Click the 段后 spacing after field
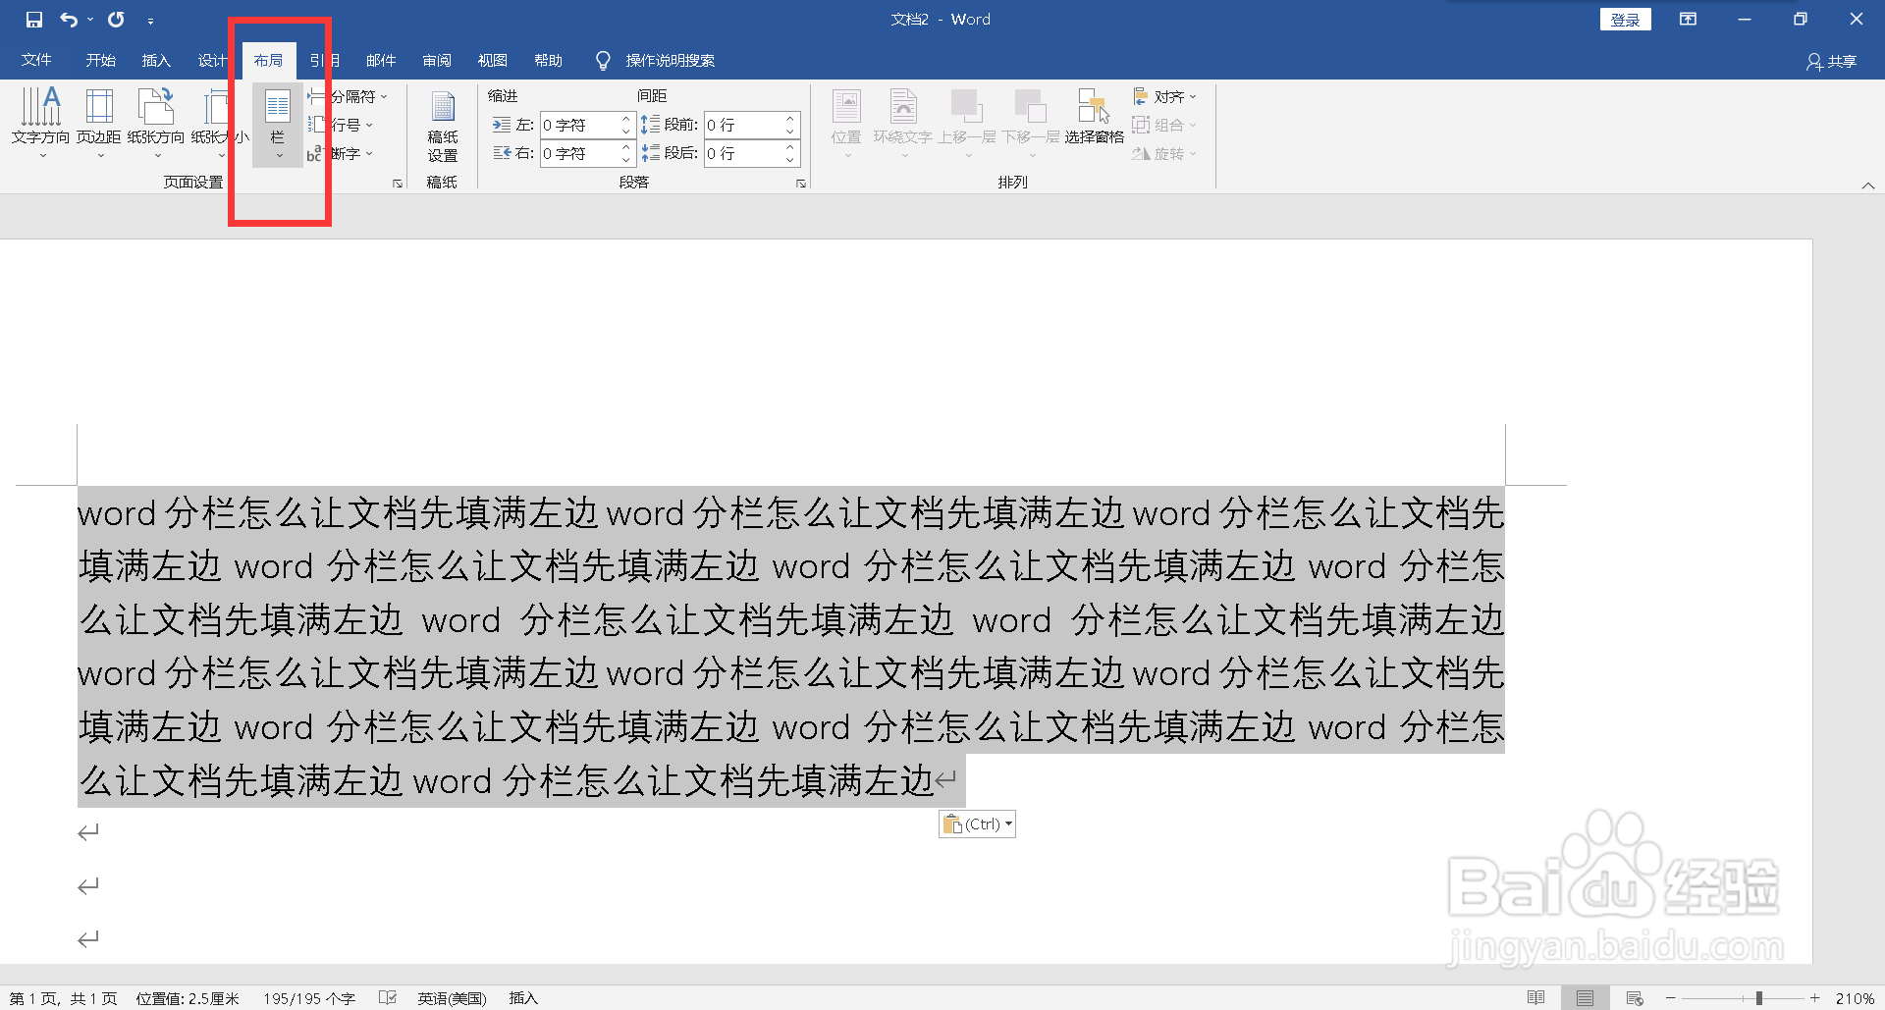 tap(743, 153)
